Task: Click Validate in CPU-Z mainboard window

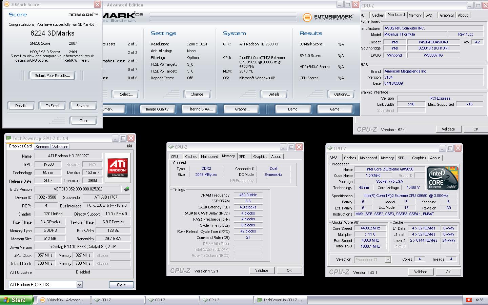Action: 448,129
